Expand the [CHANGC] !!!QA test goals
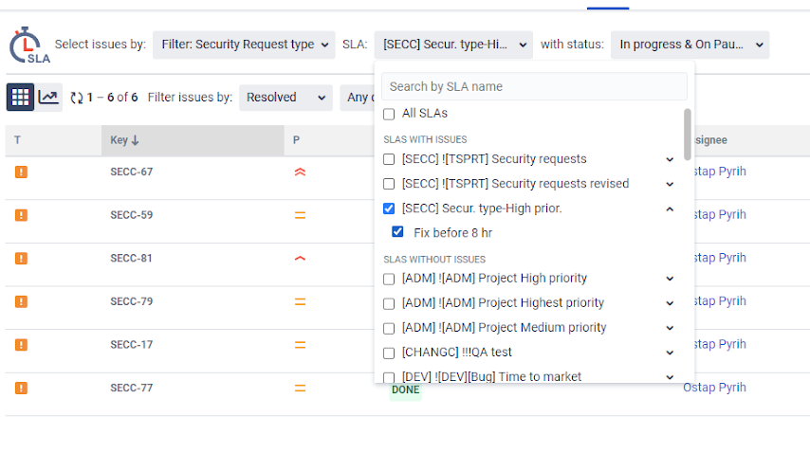Image resolution: width=810 pixels, height=471 pixels. [x=670, y=353]
